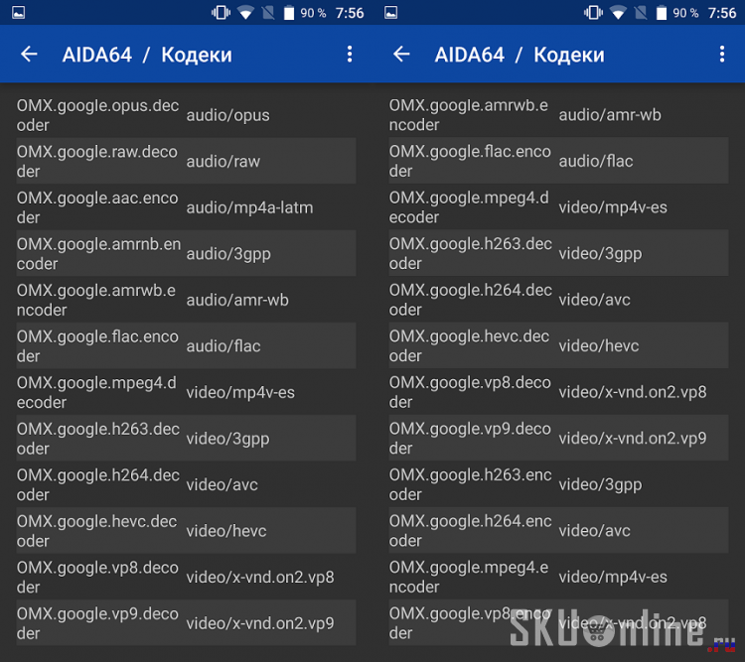Image resolution: width=745 pixels, height=662 pixels.
Task: Tap the audio/mp4a-latm value
Action: 250,207
